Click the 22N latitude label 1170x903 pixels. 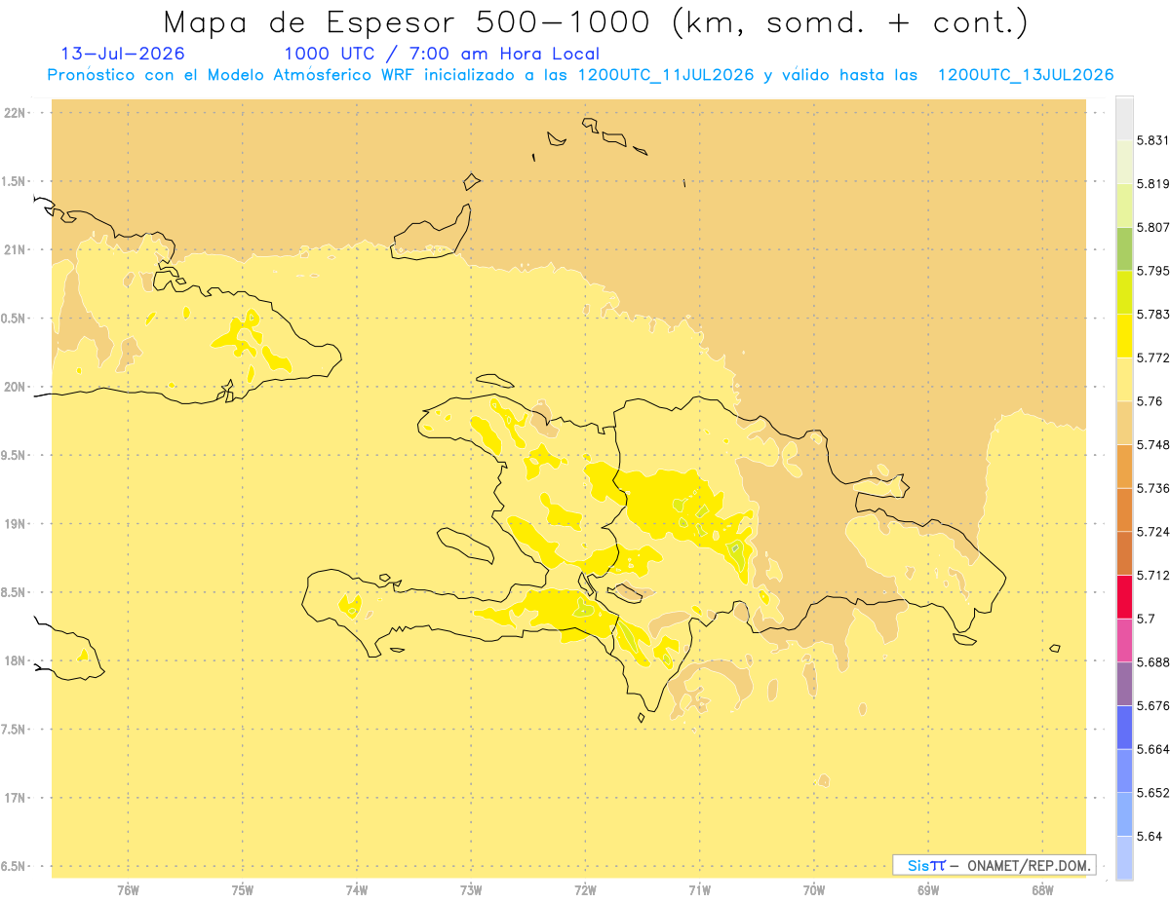(x=14, y=113)
